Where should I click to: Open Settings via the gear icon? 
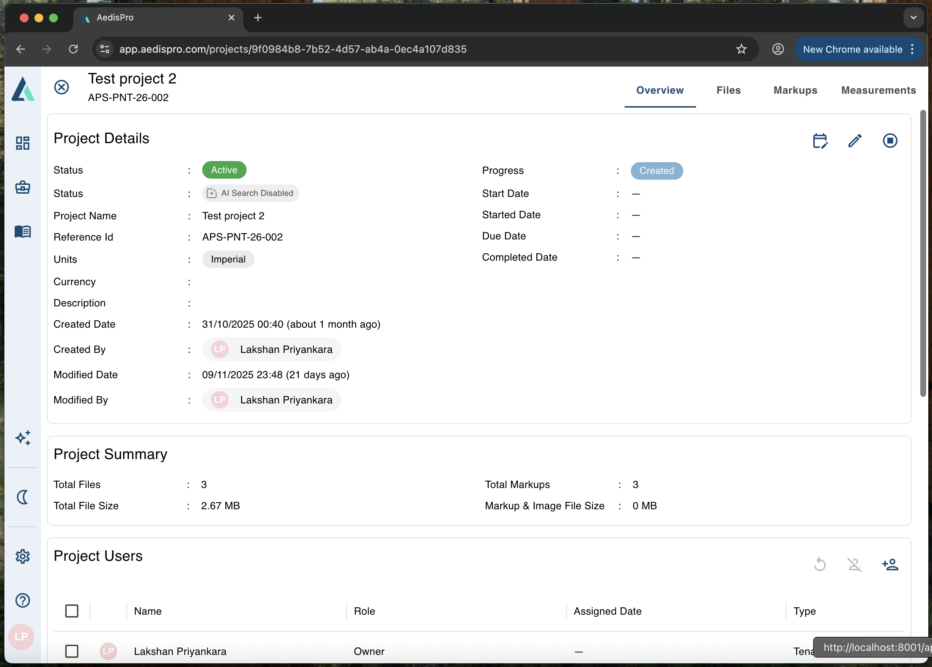(23, 556)
